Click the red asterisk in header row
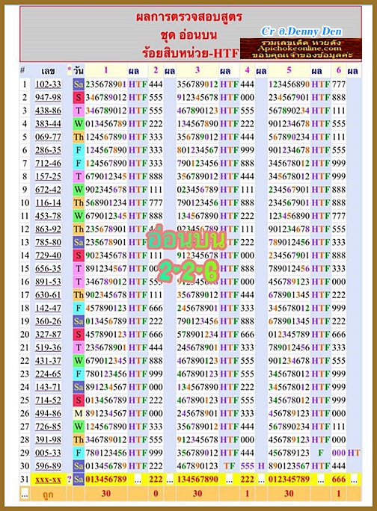377x511 pixels. click(x=70, y=69)
